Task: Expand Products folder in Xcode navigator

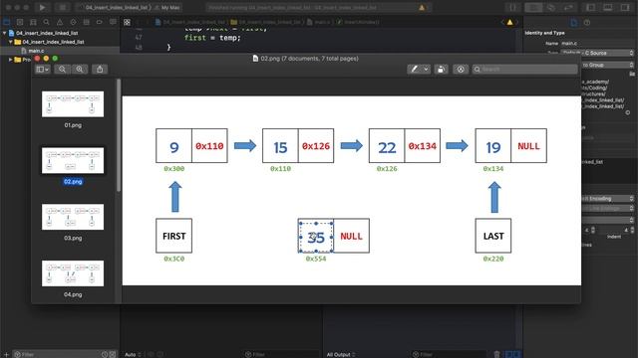Action: click(11, 60)
